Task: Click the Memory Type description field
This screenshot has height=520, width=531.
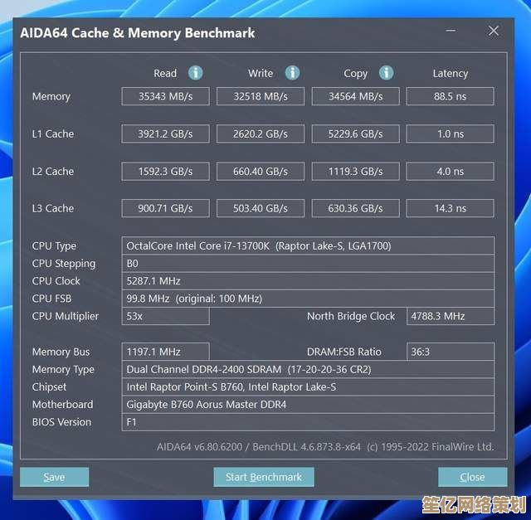Action: tap(308, 369)
